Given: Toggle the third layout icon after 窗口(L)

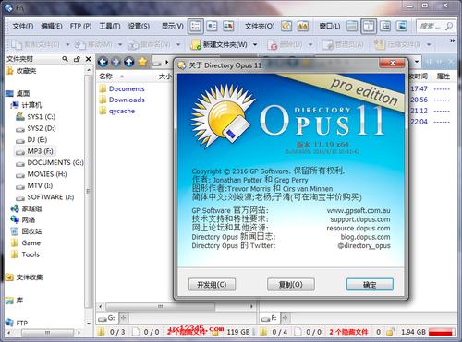Looking at the screenshot, I should coord(385,26).
